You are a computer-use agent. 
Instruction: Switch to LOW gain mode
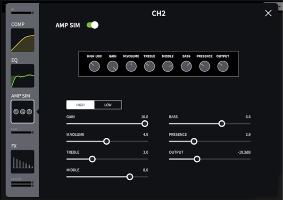108,105
